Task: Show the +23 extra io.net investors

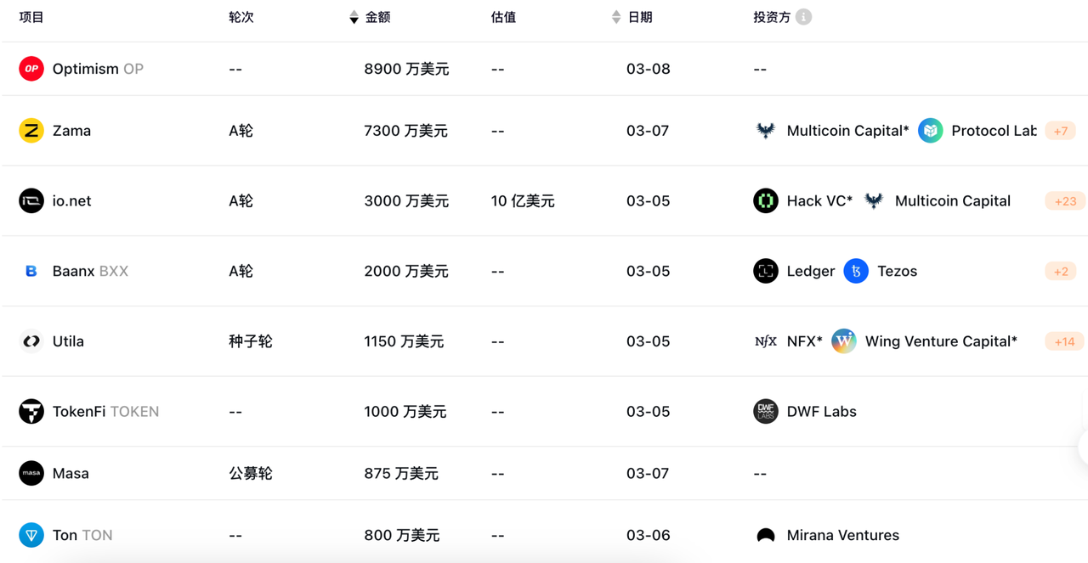Action: coord(1064,200)
